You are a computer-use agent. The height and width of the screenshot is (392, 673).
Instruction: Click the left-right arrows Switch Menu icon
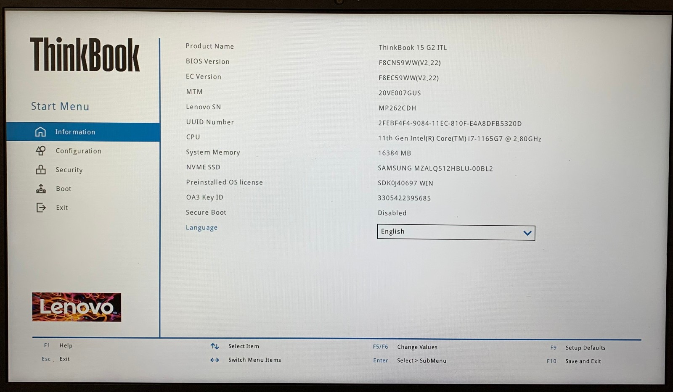(x=215, y=360)
